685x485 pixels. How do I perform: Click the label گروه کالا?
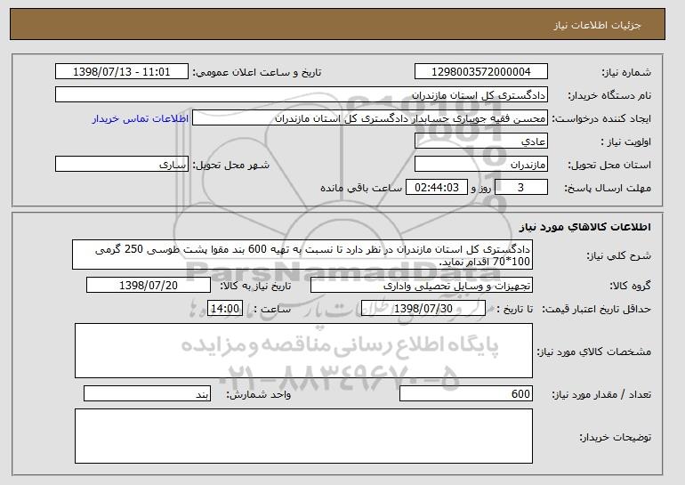[x=630, y=287]
